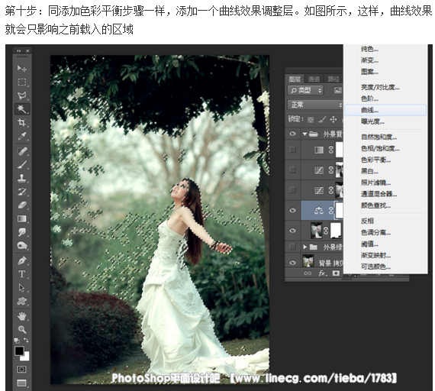Image resolution: width=435 pixels, height=391 pixels.
Task: Collapse the tools panel with double arrows
Action: [x=18, y=51]
